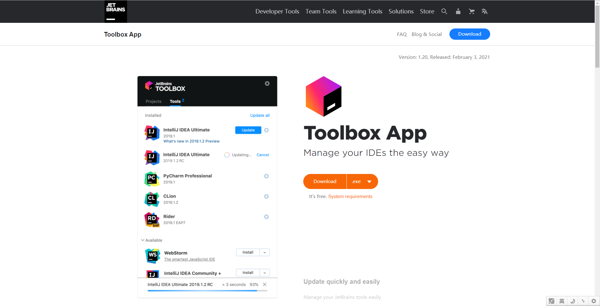The image size is (600, 306).
Task: Open the System requirements link
Action: coord(350,196)
